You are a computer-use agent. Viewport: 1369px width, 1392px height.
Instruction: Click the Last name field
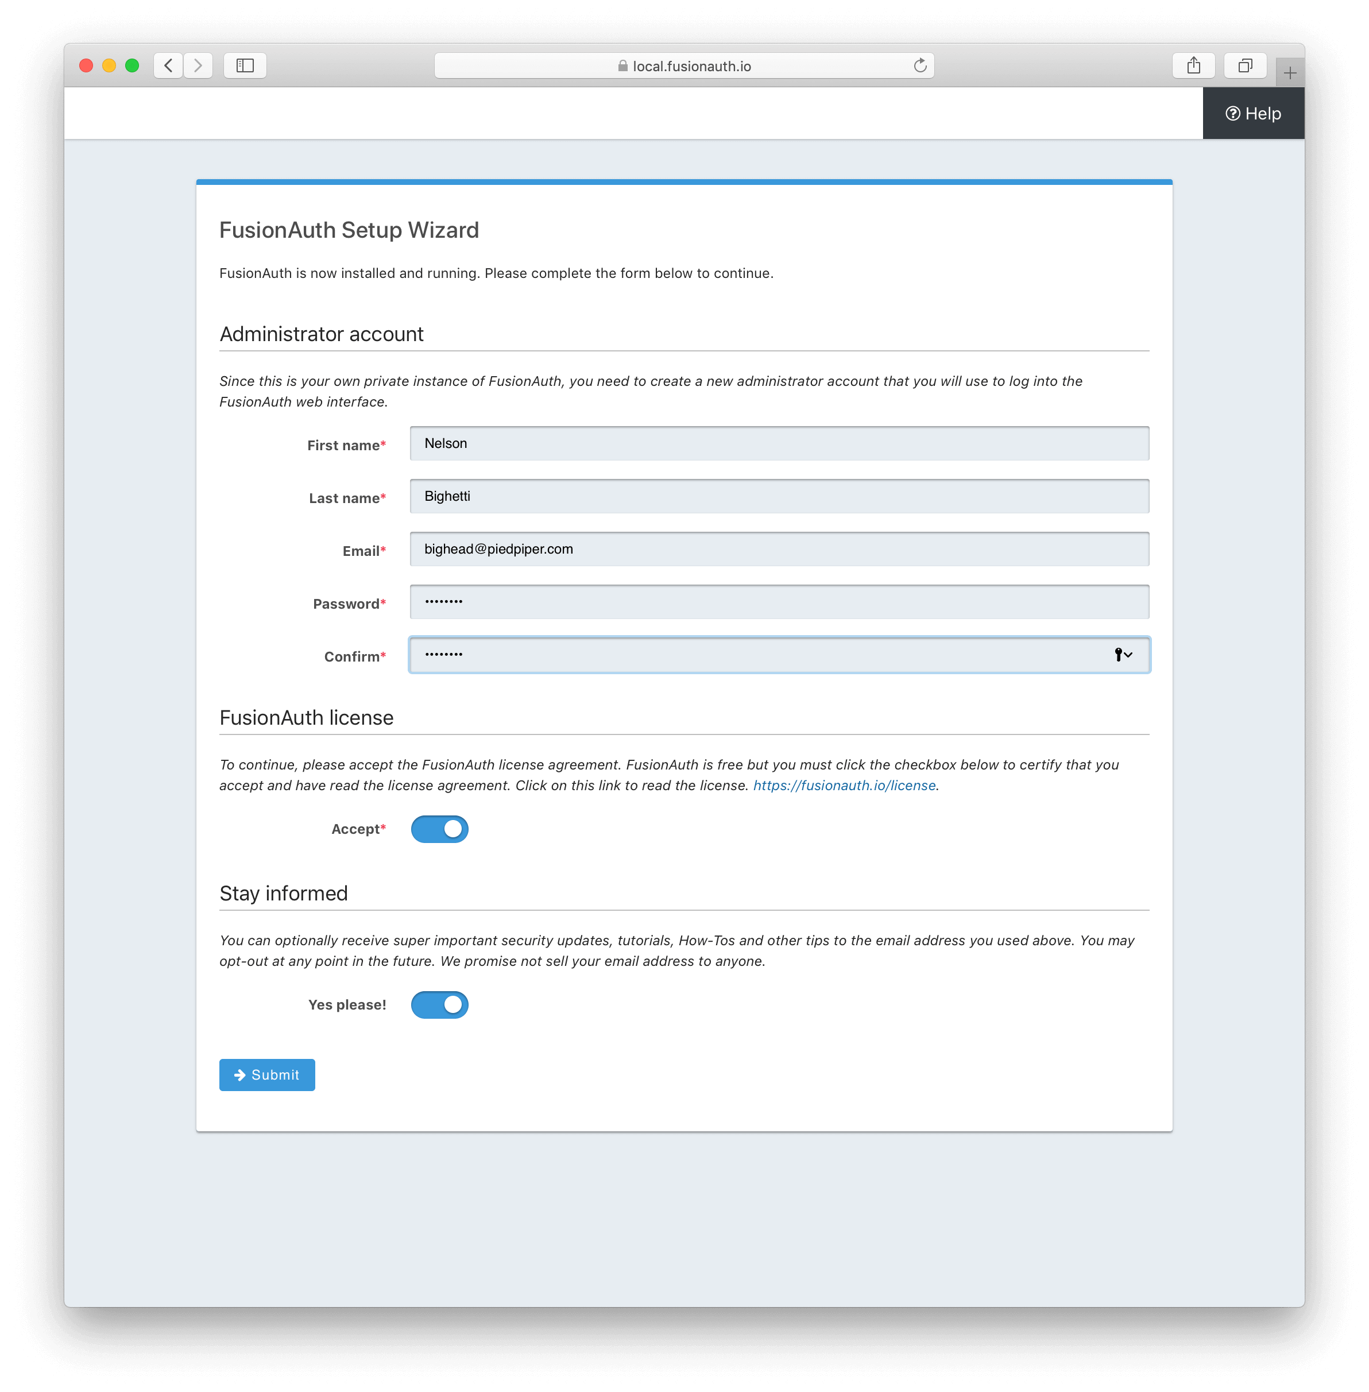coord(779,496)
